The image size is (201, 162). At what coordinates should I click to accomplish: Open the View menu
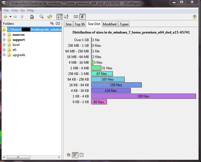click(15, 10)
